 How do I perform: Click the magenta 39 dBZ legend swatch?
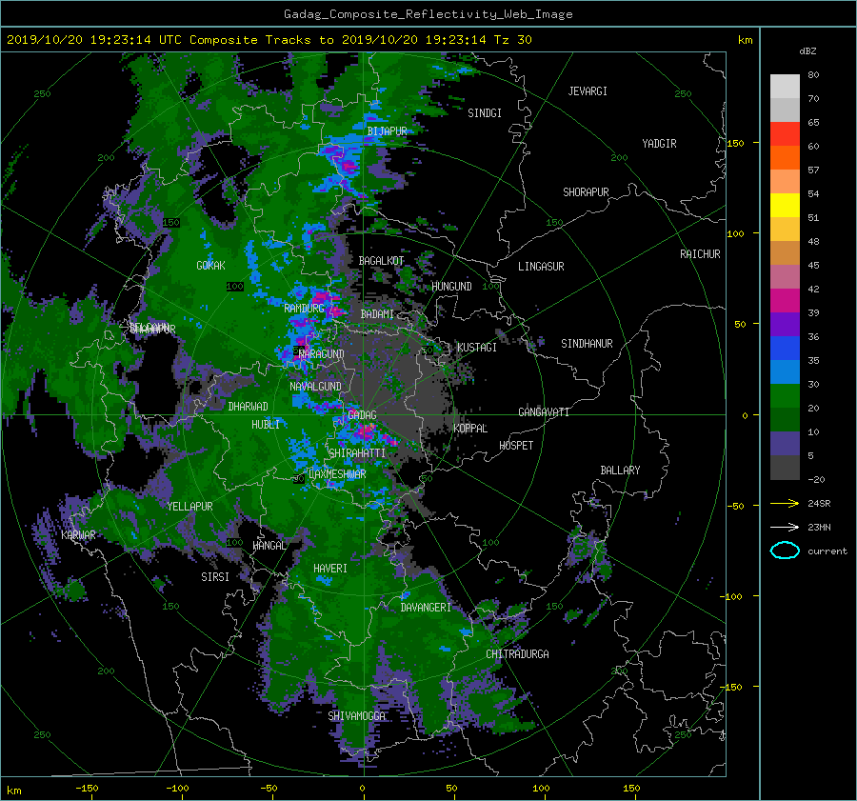[x=785, y=301]
